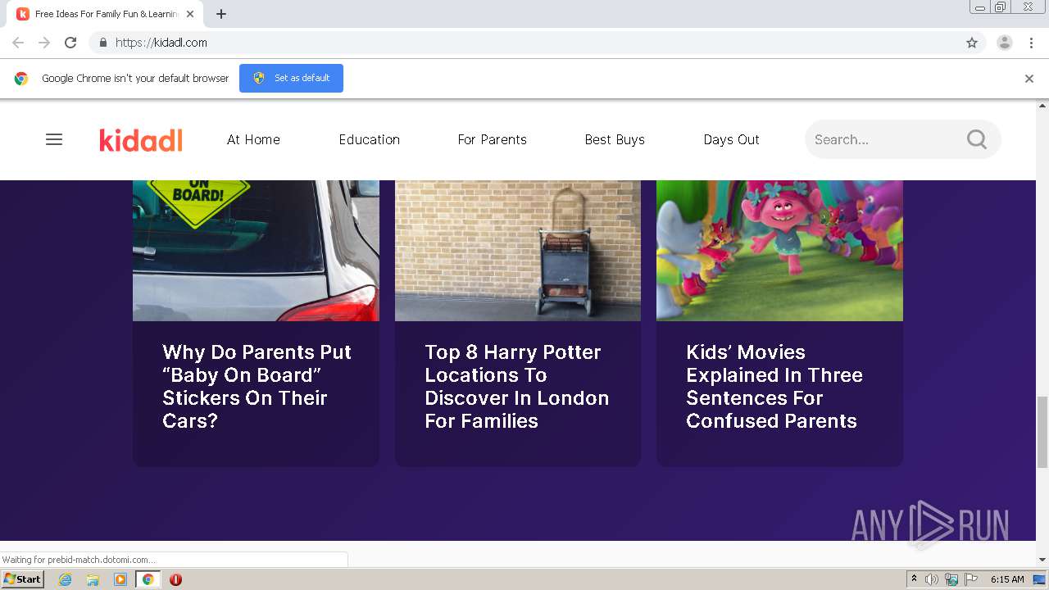Click Baby On Board car thumbnail
The height and width of the screenshot is (590, 1049).
click(x=256, y=251)
